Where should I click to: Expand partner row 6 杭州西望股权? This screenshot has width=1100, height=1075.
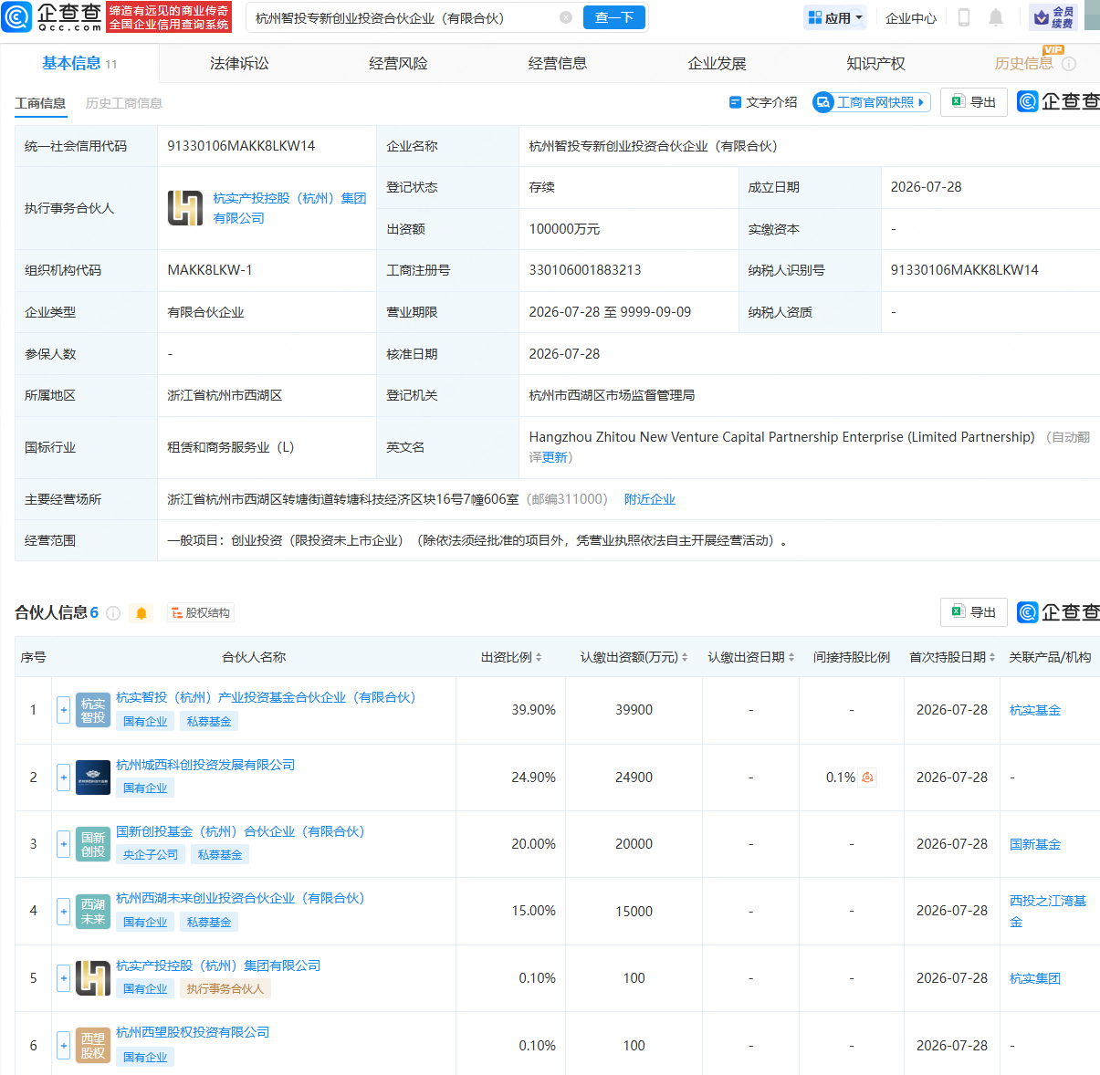point(64,1046)
